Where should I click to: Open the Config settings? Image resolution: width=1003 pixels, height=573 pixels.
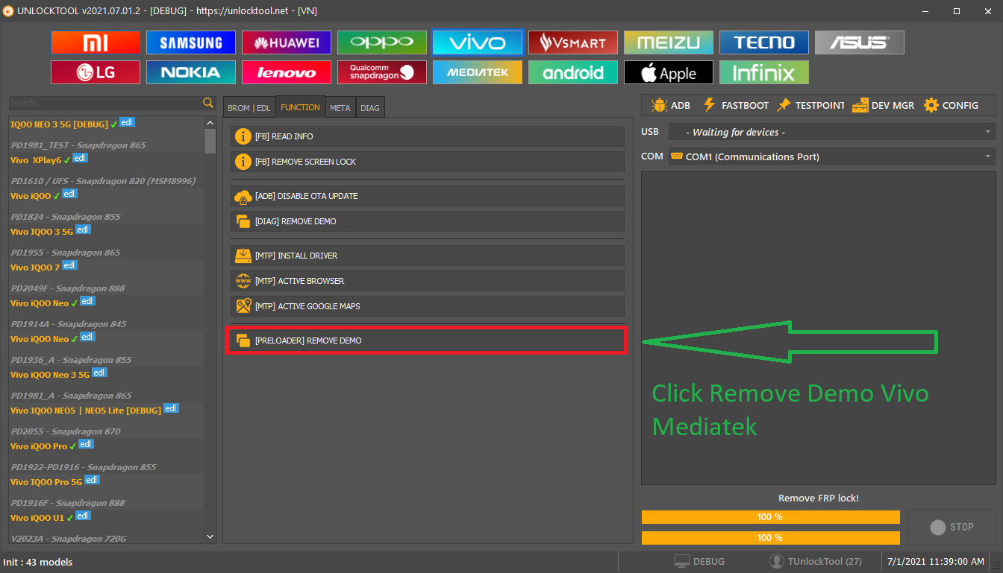click(951, 105)
